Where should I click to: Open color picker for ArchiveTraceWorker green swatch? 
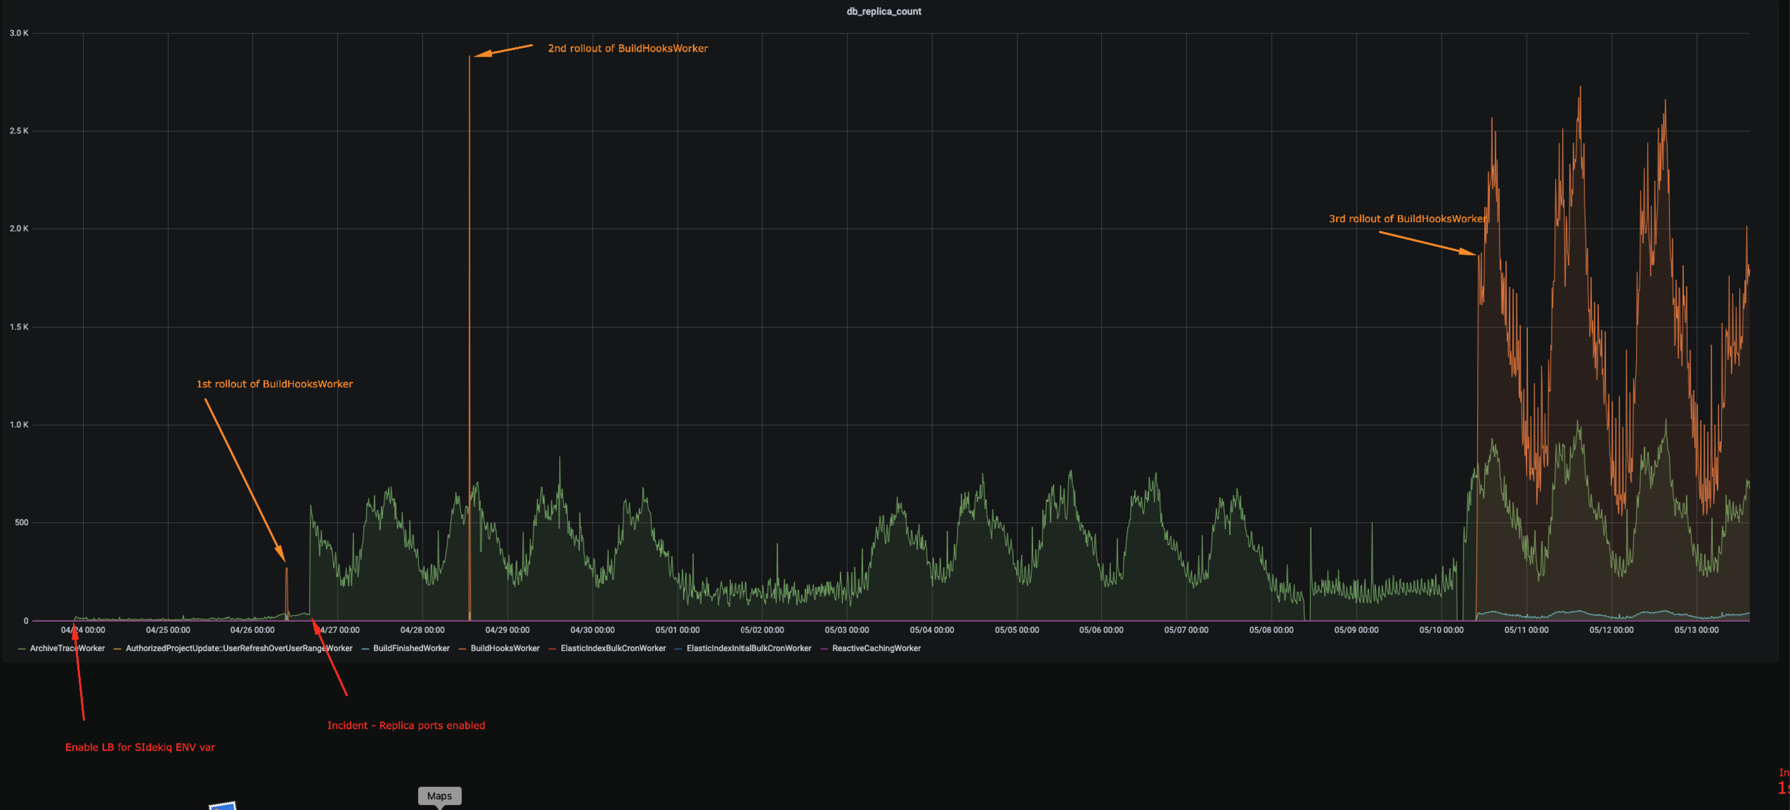pyautogui.click(x=21, y=649)
